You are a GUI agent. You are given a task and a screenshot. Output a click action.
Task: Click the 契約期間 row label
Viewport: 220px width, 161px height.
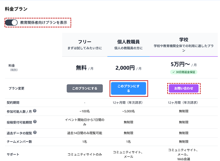click(13, 102)
